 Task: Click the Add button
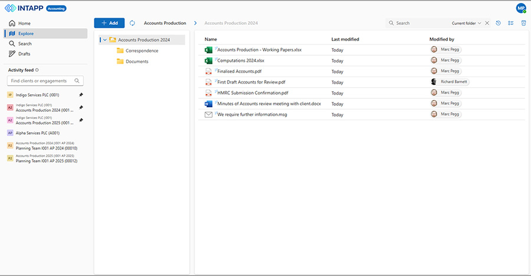pos(109,23)
